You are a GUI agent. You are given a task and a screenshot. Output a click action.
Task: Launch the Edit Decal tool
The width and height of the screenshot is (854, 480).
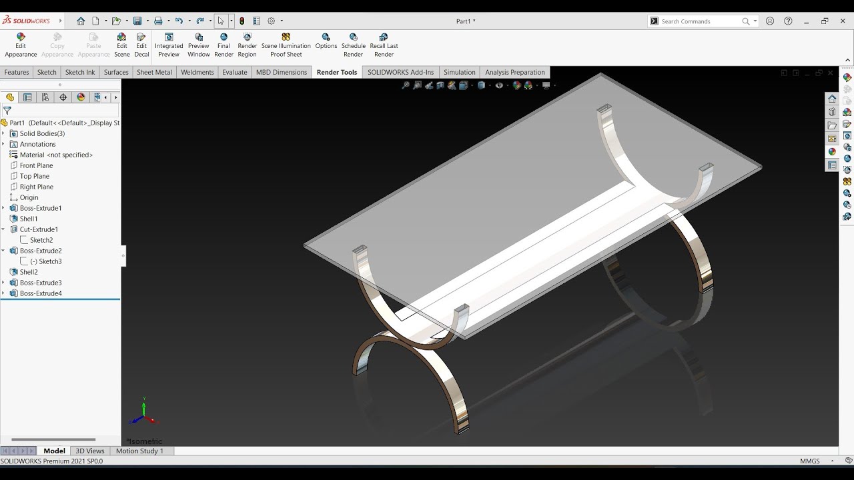[x=141, y=45]
